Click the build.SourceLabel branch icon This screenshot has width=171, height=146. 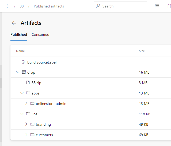coord(24,62)
